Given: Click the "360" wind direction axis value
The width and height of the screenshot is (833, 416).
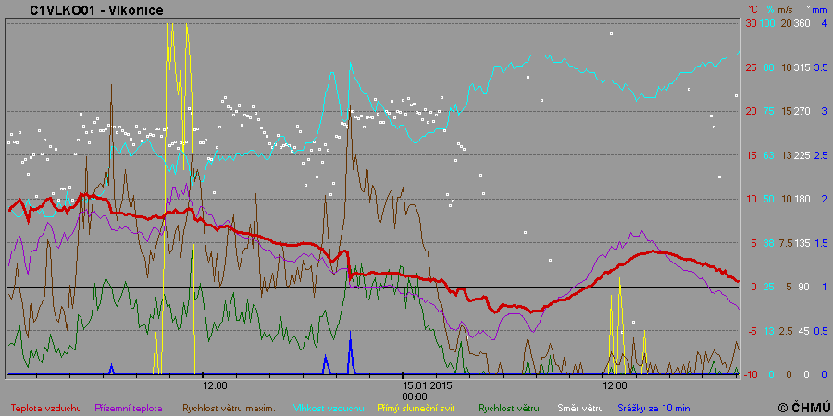Looking at the screenshot, I should (x=802, y=23).
